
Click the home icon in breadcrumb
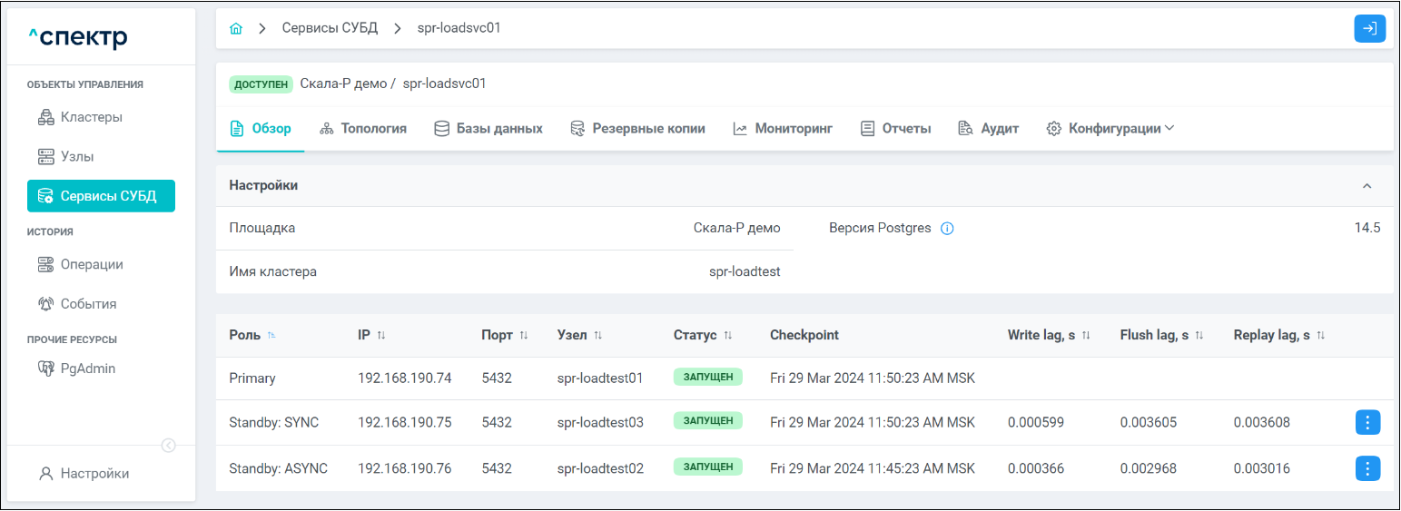click(x=236, y=28)
